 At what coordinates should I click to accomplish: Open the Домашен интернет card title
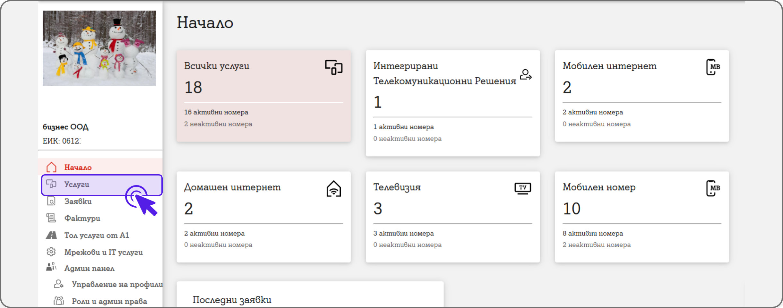pos(232,187)
